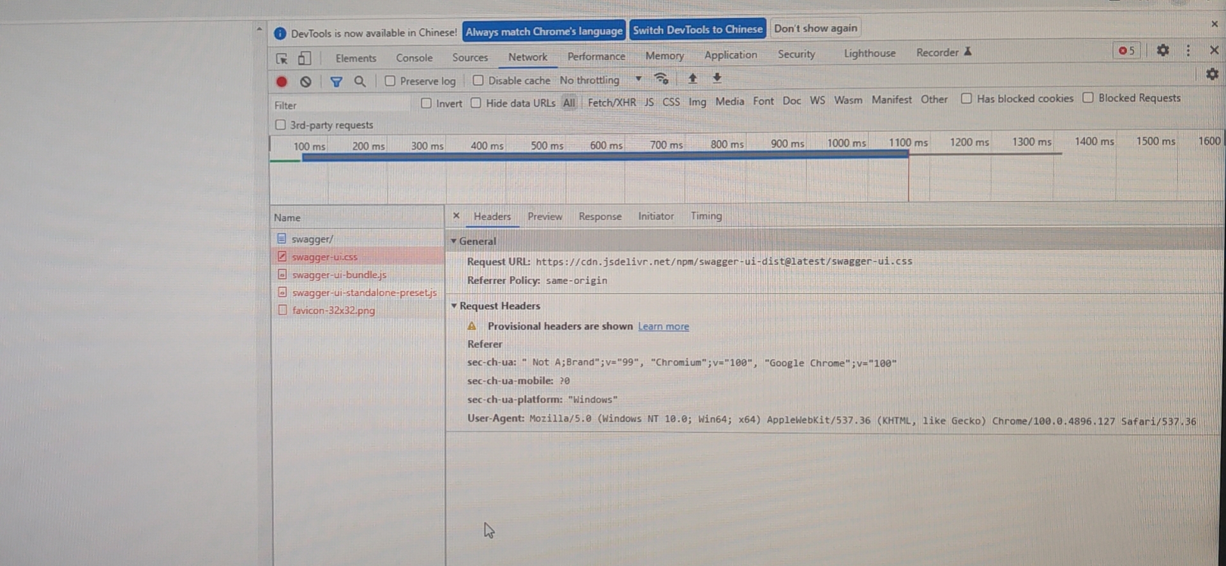Image resolution: width=1226 pixels, height=566 pixels.
Task: Check Has blocked cookies
Action: click(966, 98)
